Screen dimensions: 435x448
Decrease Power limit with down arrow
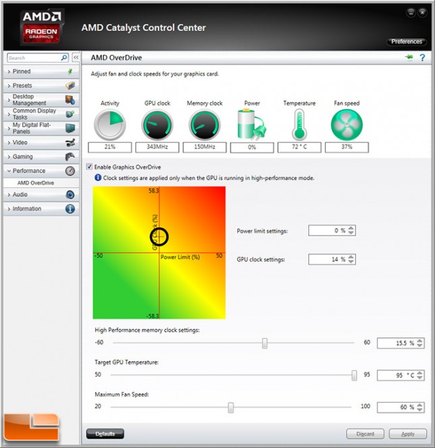(x=351, y=233)
